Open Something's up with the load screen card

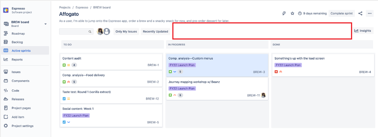tap(323, 65)
